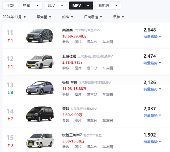Expand 销量趋势 for 锐胜王牌M7
Image resolution: width=170 pixels, height=152 pixels.
coord(152,142)
